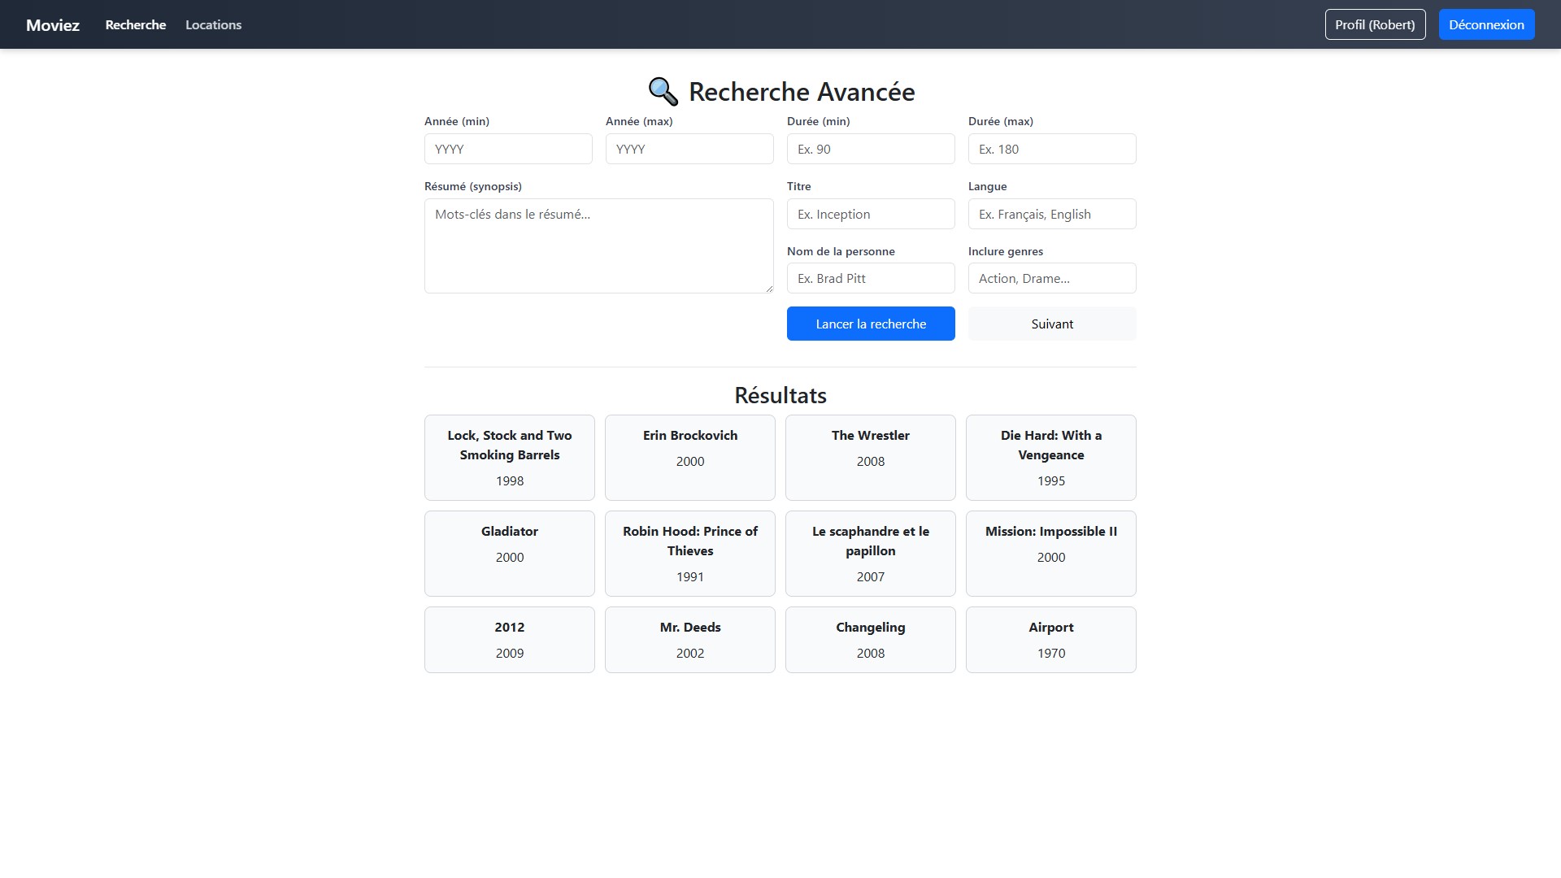The height and width of the screenshot is (878, 1561).
Task: Select the Erin Brockovich result card
Action: coord(690,457)
